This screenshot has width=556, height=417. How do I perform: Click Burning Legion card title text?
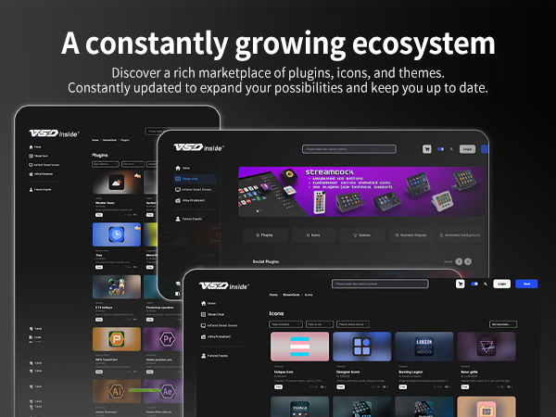pos(411,372)
